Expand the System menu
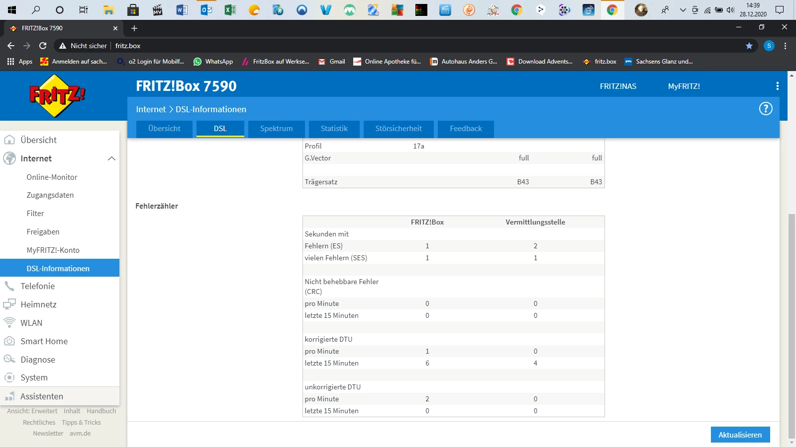This screenshot has height=447, width=796. (34, 377)
